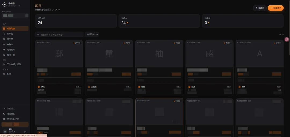The image size is (290, 137).
Task: Click the 操作手册 book icon
Action: point(4,55)
